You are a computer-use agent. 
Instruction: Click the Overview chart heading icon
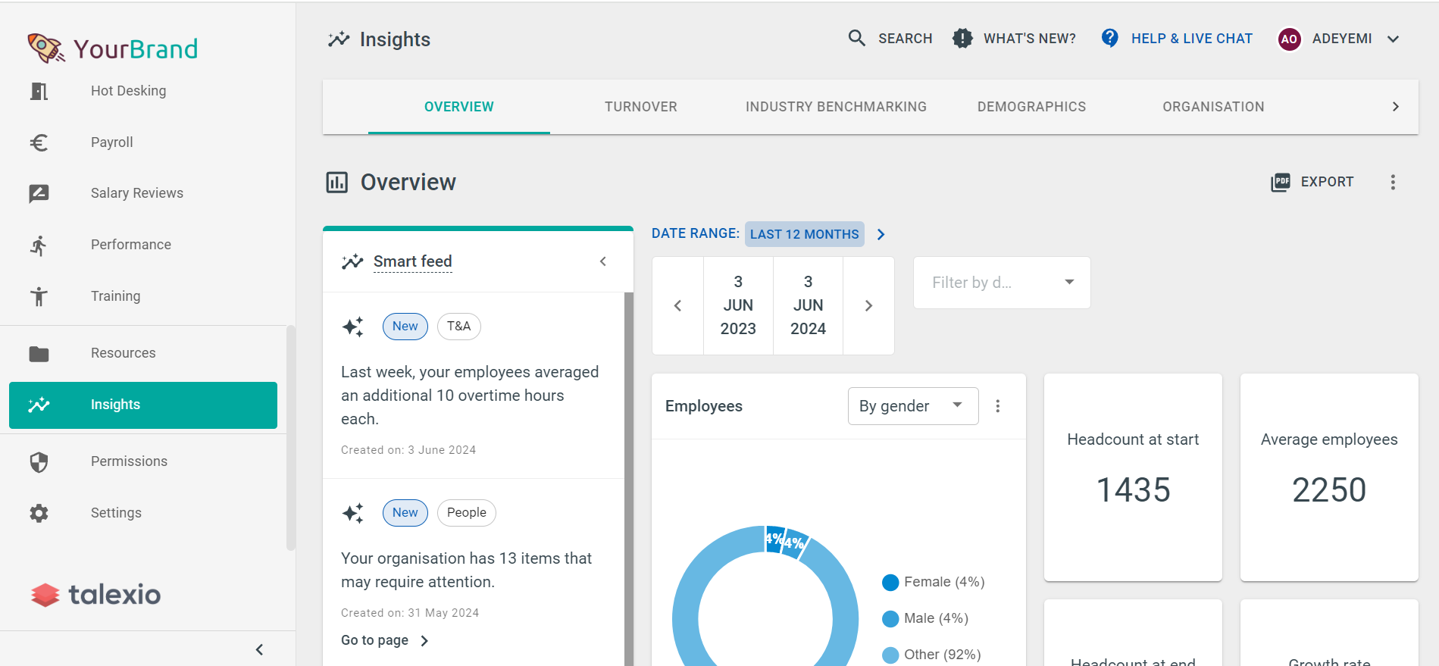pos(337,183)
